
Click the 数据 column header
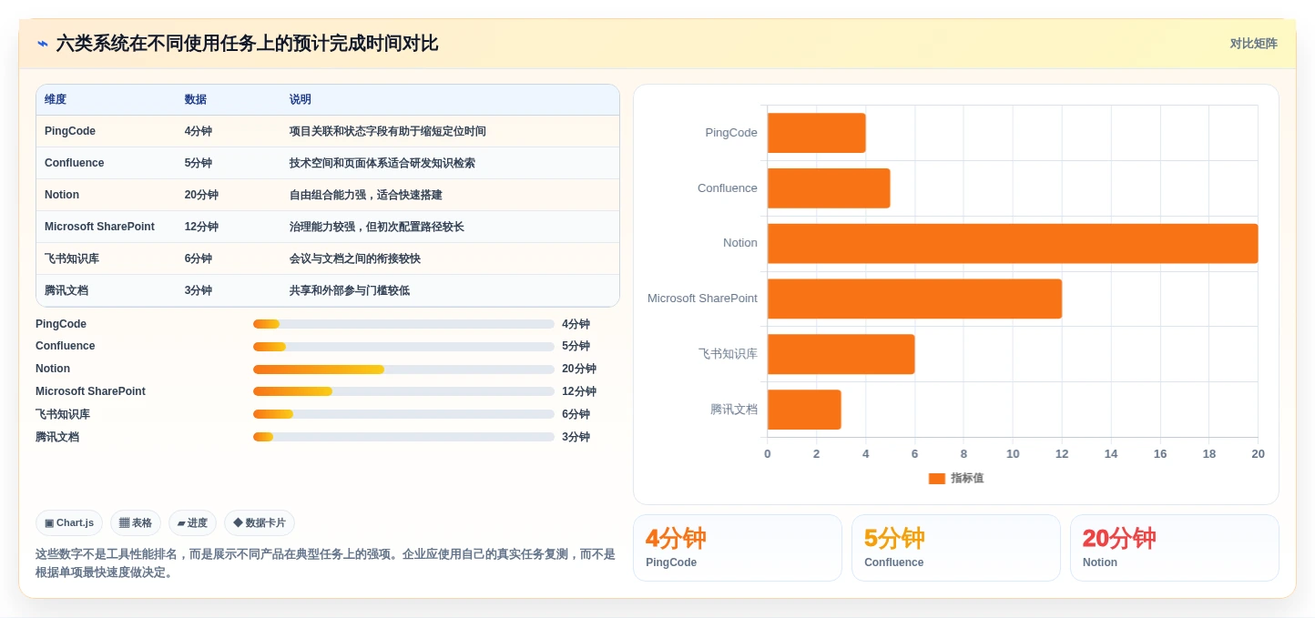point(196,99)
